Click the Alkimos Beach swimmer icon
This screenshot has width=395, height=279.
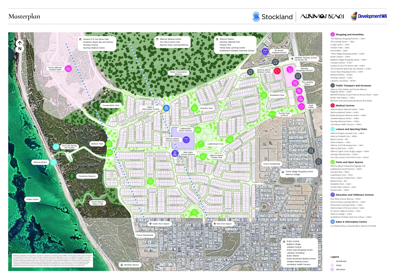pos(54,162)
